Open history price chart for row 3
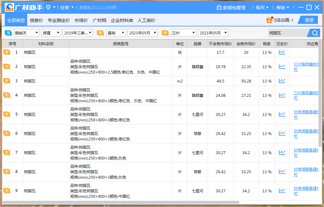Screen dimensions: 324x207 [x=282, y=81]
